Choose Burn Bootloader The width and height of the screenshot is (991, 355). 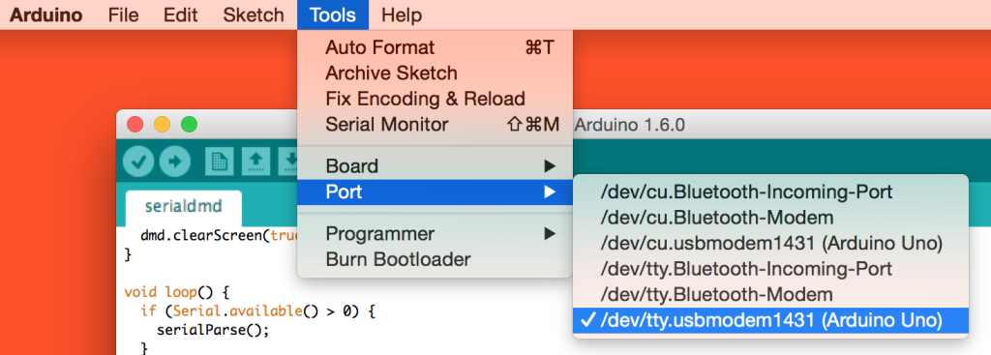[435, 259]
